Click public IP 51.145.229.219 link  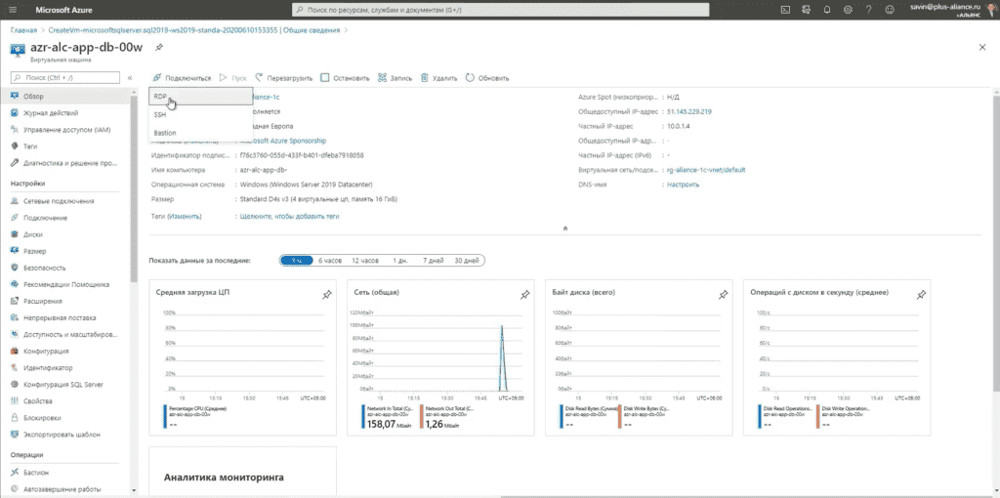click(x=689, y=111)
